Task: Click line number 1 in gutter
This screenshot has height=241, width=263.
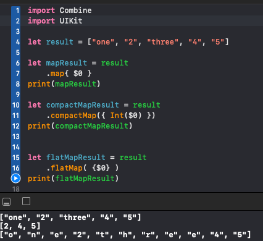Action: pyautogui.click(x=18, y=11)
